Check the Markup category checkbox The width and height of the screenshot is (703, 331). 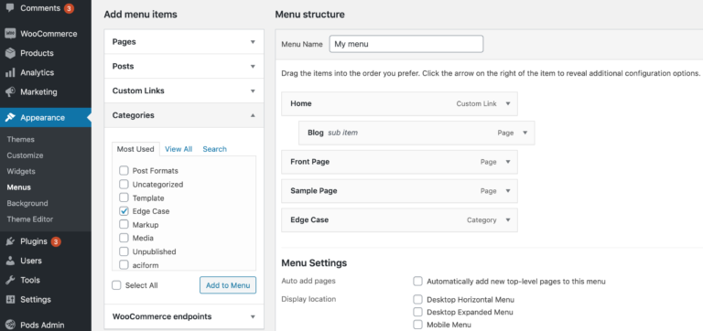[x=124, y=224]
